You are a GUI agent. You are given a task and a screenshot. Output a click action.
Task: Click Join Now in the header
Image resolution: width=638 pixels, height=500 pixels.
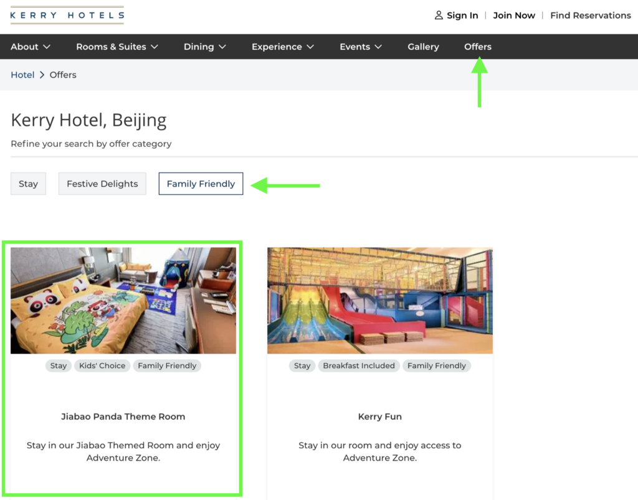514,16
